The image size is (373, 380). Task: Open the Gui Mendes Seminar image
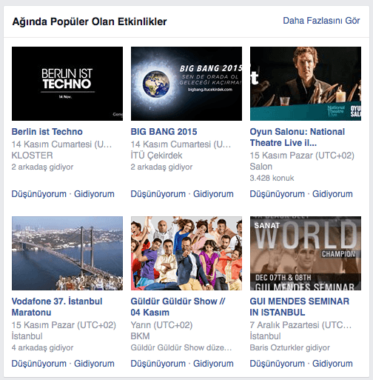(x=306, y=253)
